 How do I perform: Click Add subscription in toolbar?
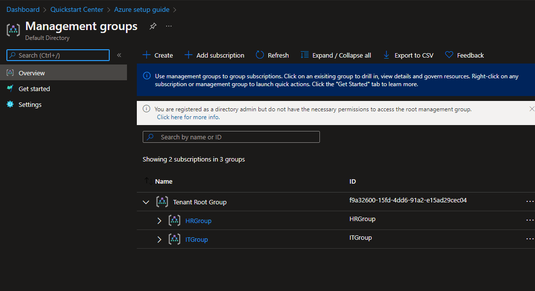(214, 55)
